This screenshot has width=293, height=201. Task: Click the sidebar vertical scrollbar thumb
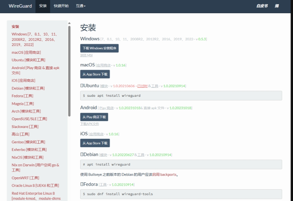pos(69,71)
